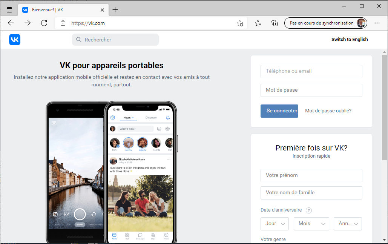Focus the Votre nom de famille field
Image resolution: width=388 pixels, height=244 pixels.
pos(311,193)
